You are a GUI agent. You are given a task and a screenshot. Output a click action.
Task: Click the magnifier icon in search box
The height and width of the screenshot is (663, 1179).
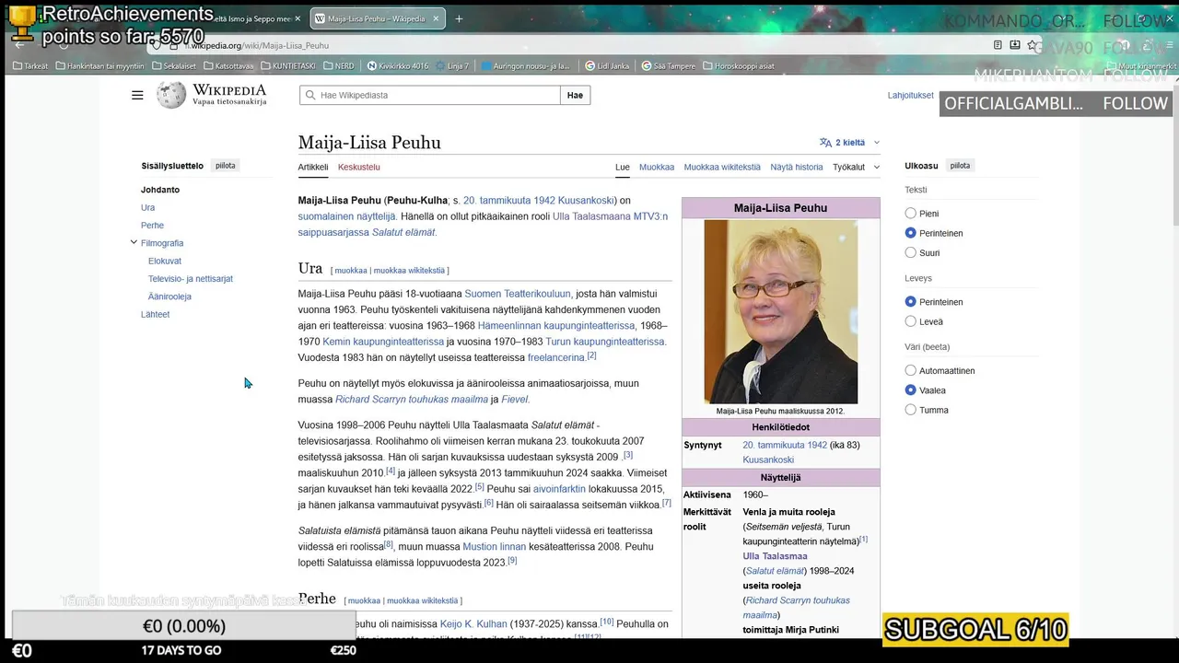pos(309,95)
